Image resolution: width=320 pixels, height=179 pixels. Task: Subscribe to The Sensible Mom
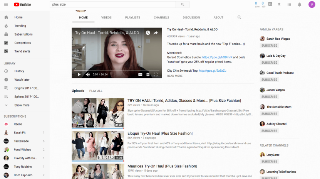(269, 114)
